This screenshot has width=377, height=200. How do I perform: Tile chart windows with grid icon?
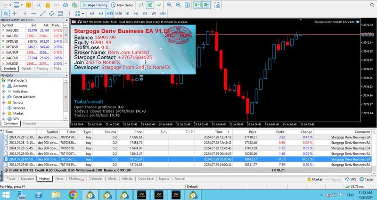coord(187,5)
